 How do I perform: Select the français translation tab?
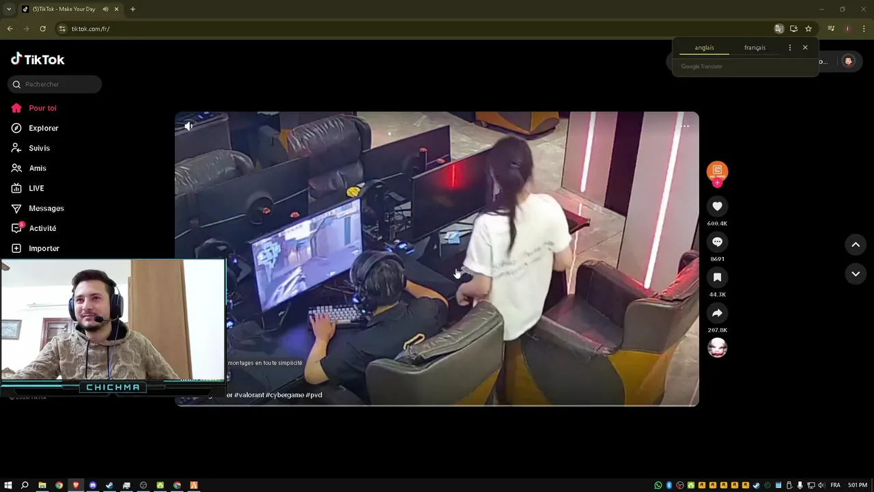click(x=755, y=48)
